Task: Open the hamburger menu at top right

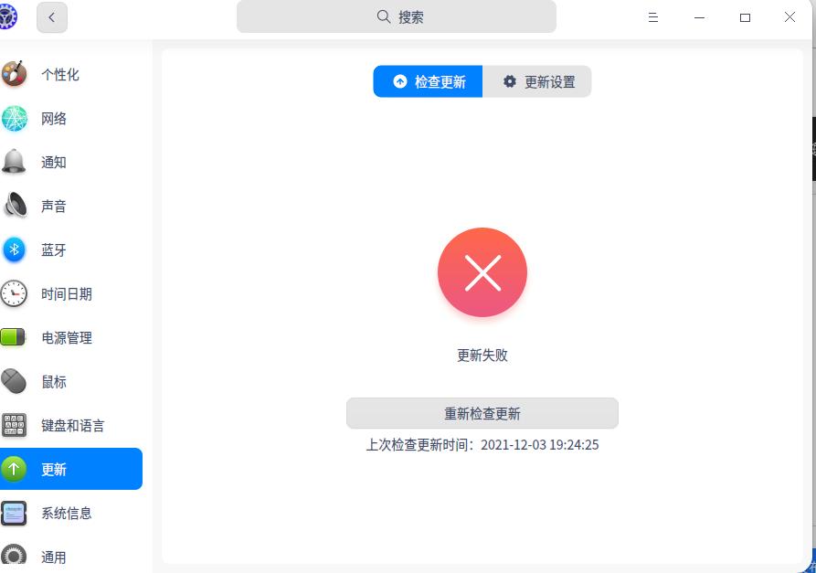Action: pos(652,16)
